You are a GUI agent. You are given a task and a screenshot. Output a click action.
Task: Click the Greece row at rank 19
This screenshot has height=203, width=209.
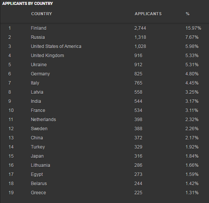coord(104,193)
